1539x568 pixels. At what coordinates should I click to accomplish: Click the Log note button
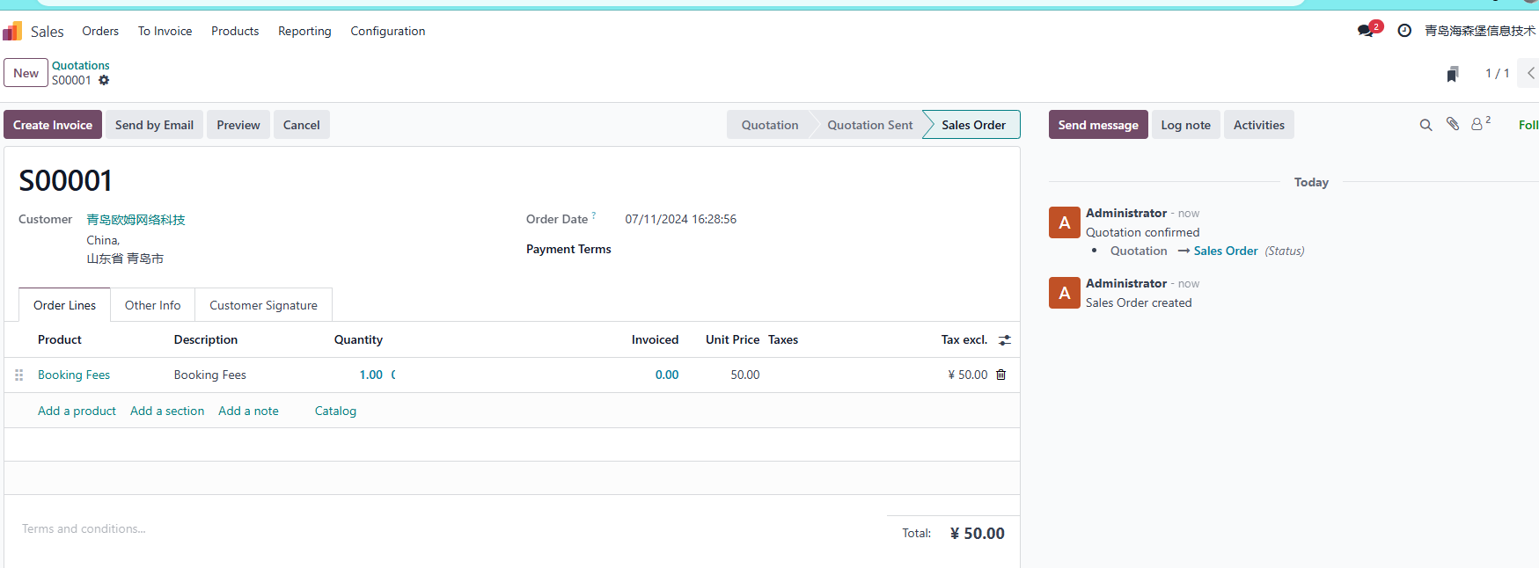(1185, 125)
